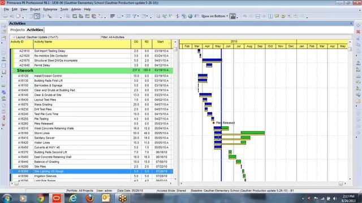Screen dimensions: 362x203
Task: Open the File menu
Action: pos(6,10)
